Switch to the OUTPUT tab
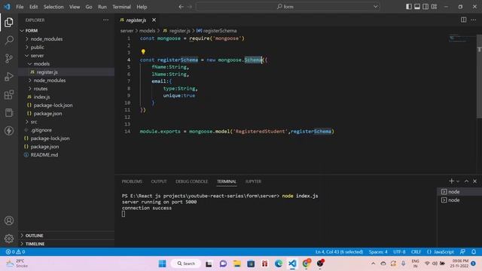Screen dimensions: 482x271 pyautogui.click(x=159, y=181)
